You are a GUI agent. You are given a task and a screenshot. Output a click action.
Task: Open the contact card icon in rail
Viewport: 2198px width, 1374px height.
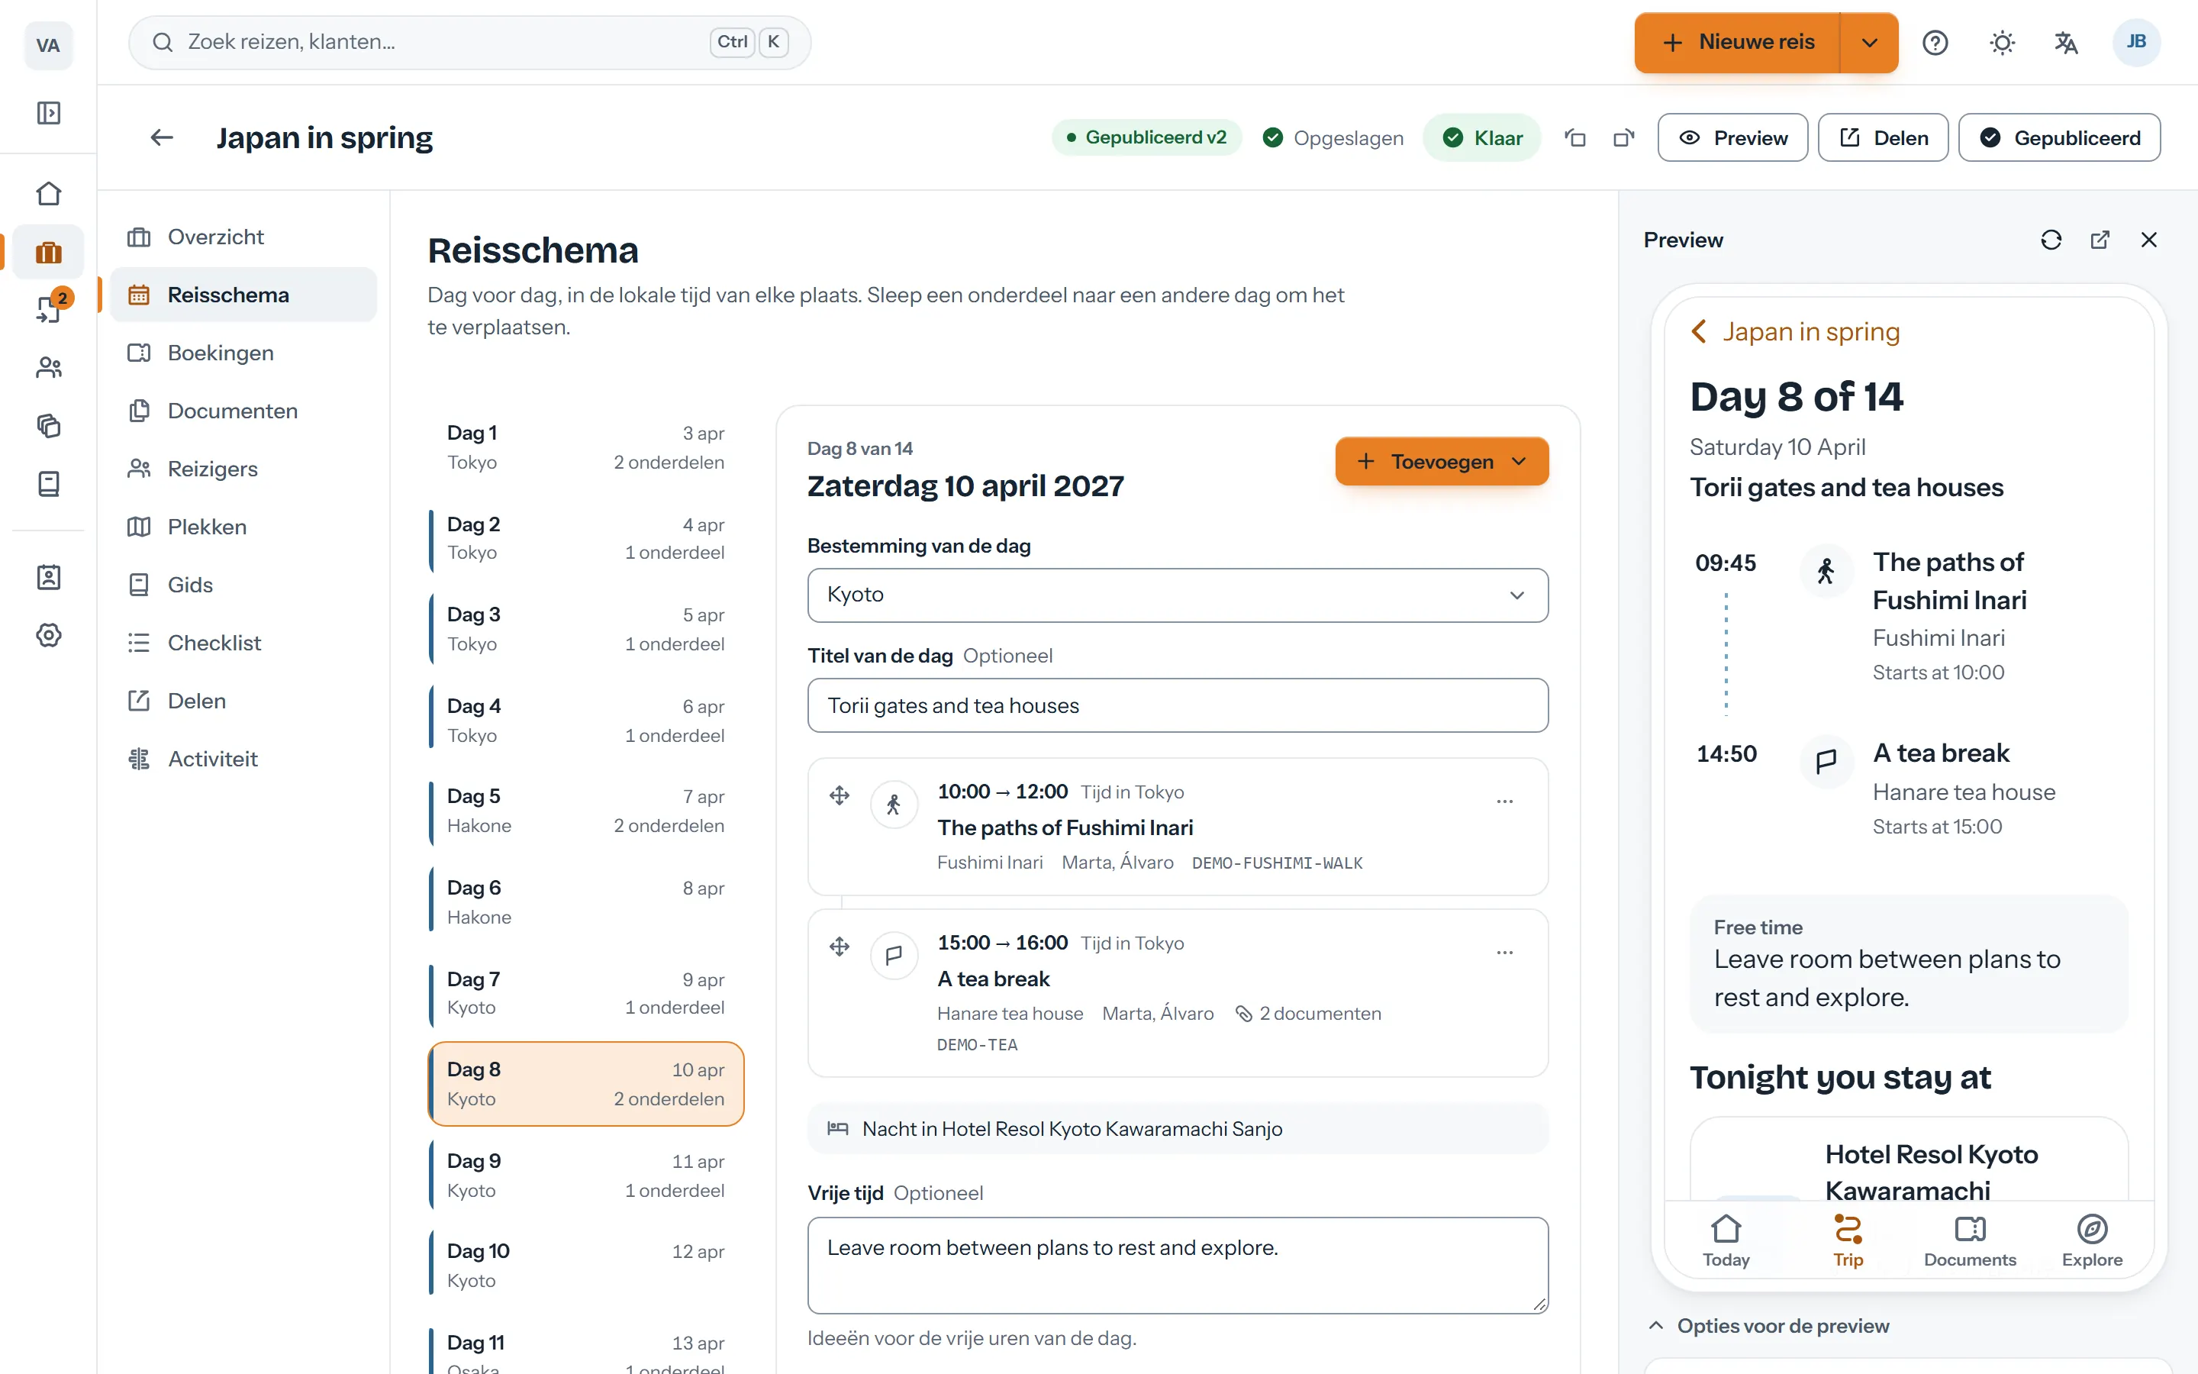tap(48, 577)
